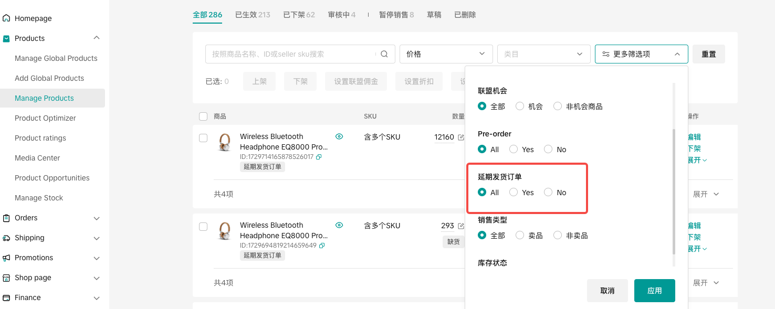Expand the Orders sidebar section
This screenshot has height=309, width=775.
pos(96,218)
